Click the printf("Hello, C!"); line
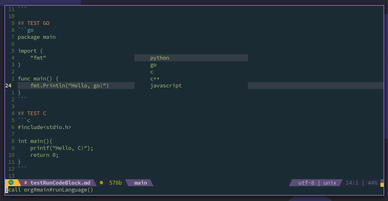The width and height of the screenshot is (388, 201). click(62, 148)
